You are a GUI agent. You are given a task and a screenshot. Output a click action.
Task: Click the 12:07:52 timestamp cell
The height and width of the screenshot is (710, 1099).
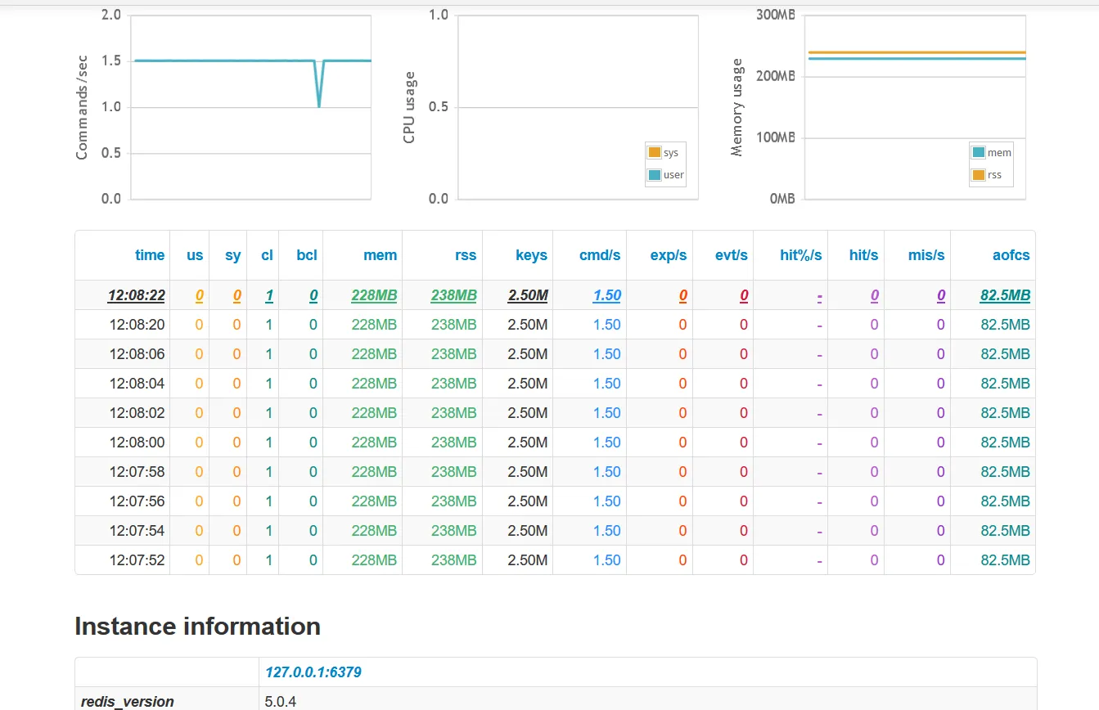pyautogui.click(x=137, y=560)
